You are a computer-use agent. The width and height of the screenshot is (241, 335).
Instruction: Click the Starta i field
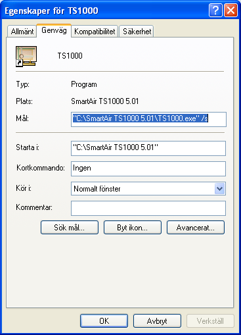click(148, 148)
